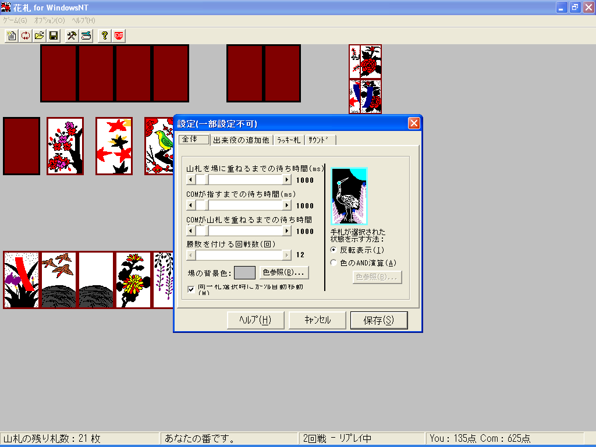This screenshot has height=447, width=596.
Task: Open the ゲーム(G) menu
Action: point(15,20)
